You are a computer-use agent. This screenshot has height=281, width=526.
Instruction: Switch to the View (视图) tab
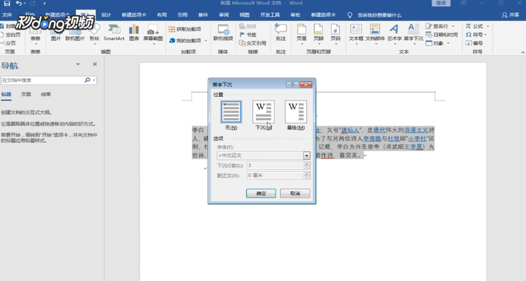point(244,14)
